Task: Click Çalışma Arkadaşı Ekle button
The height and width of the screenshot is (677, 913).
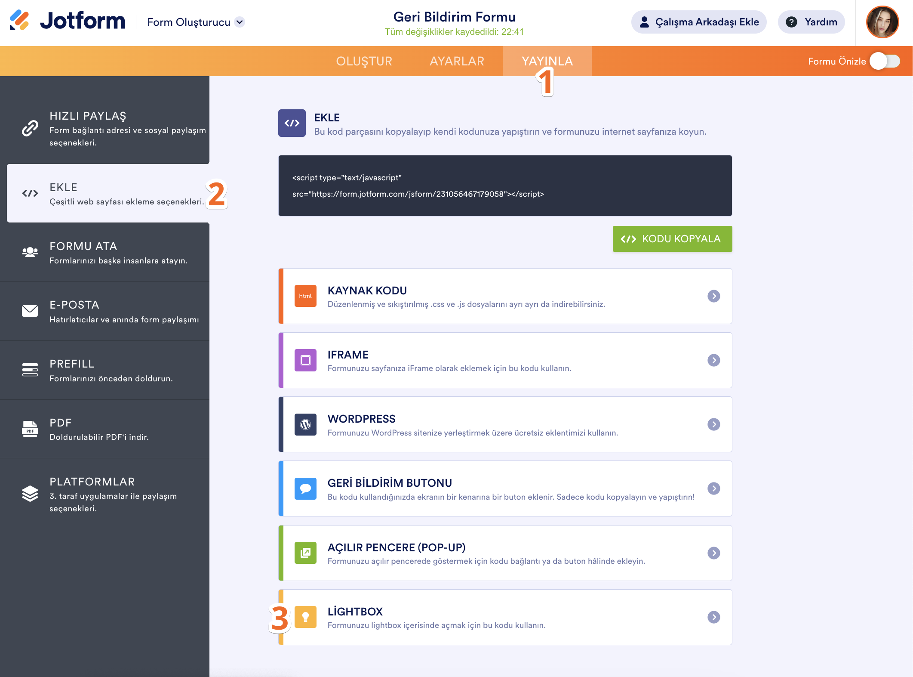Action: (698, 22)
